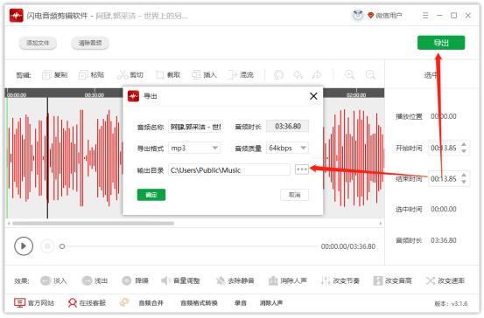Click the user avatar icon in title bar
This screenshot has width=484, height=318.
pos(358,15)
